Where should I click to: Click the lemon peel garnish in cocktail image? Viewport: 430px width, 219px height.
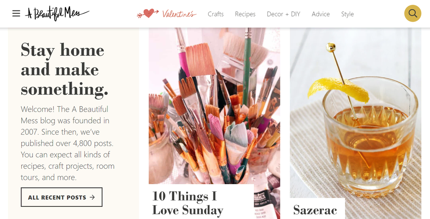click(x=338, y=89)
